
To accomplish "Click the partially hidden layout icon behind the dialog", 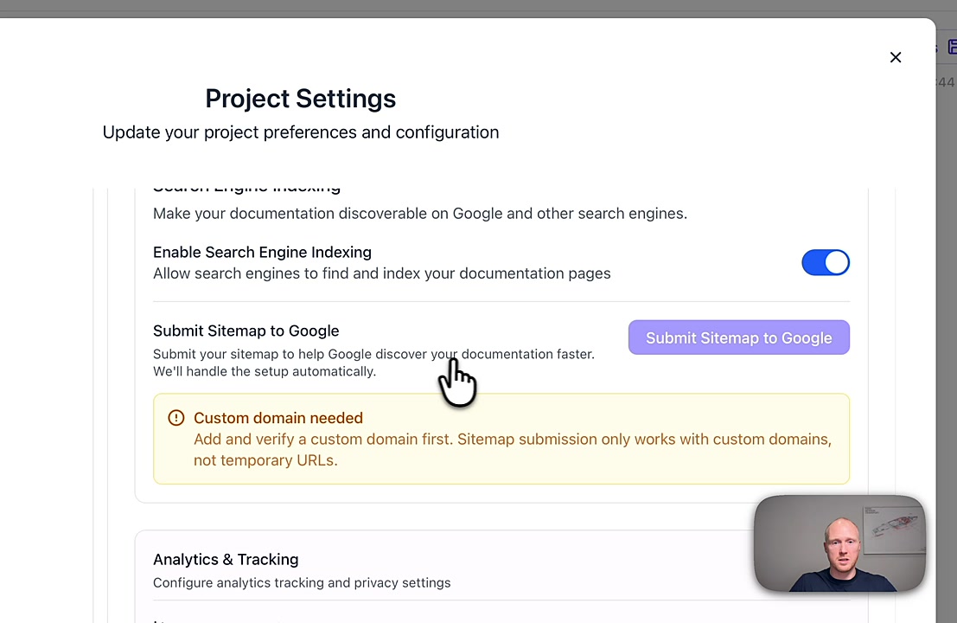I will (951, 48).
